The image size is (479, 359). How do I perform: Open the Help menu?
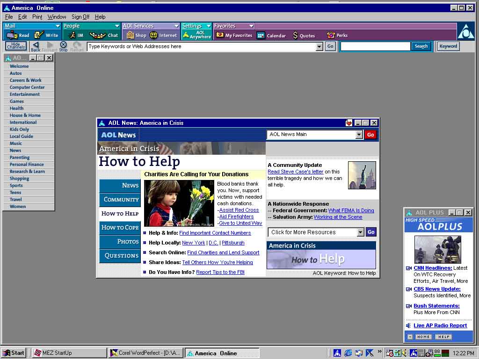pos(100,17)
